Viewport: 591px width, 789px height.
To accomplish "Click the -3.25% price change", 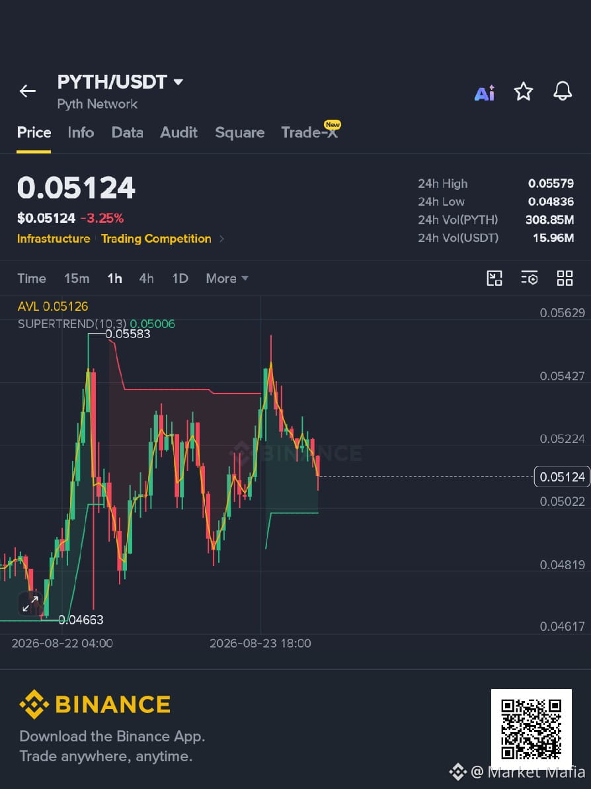I will (x=102, y=218).
